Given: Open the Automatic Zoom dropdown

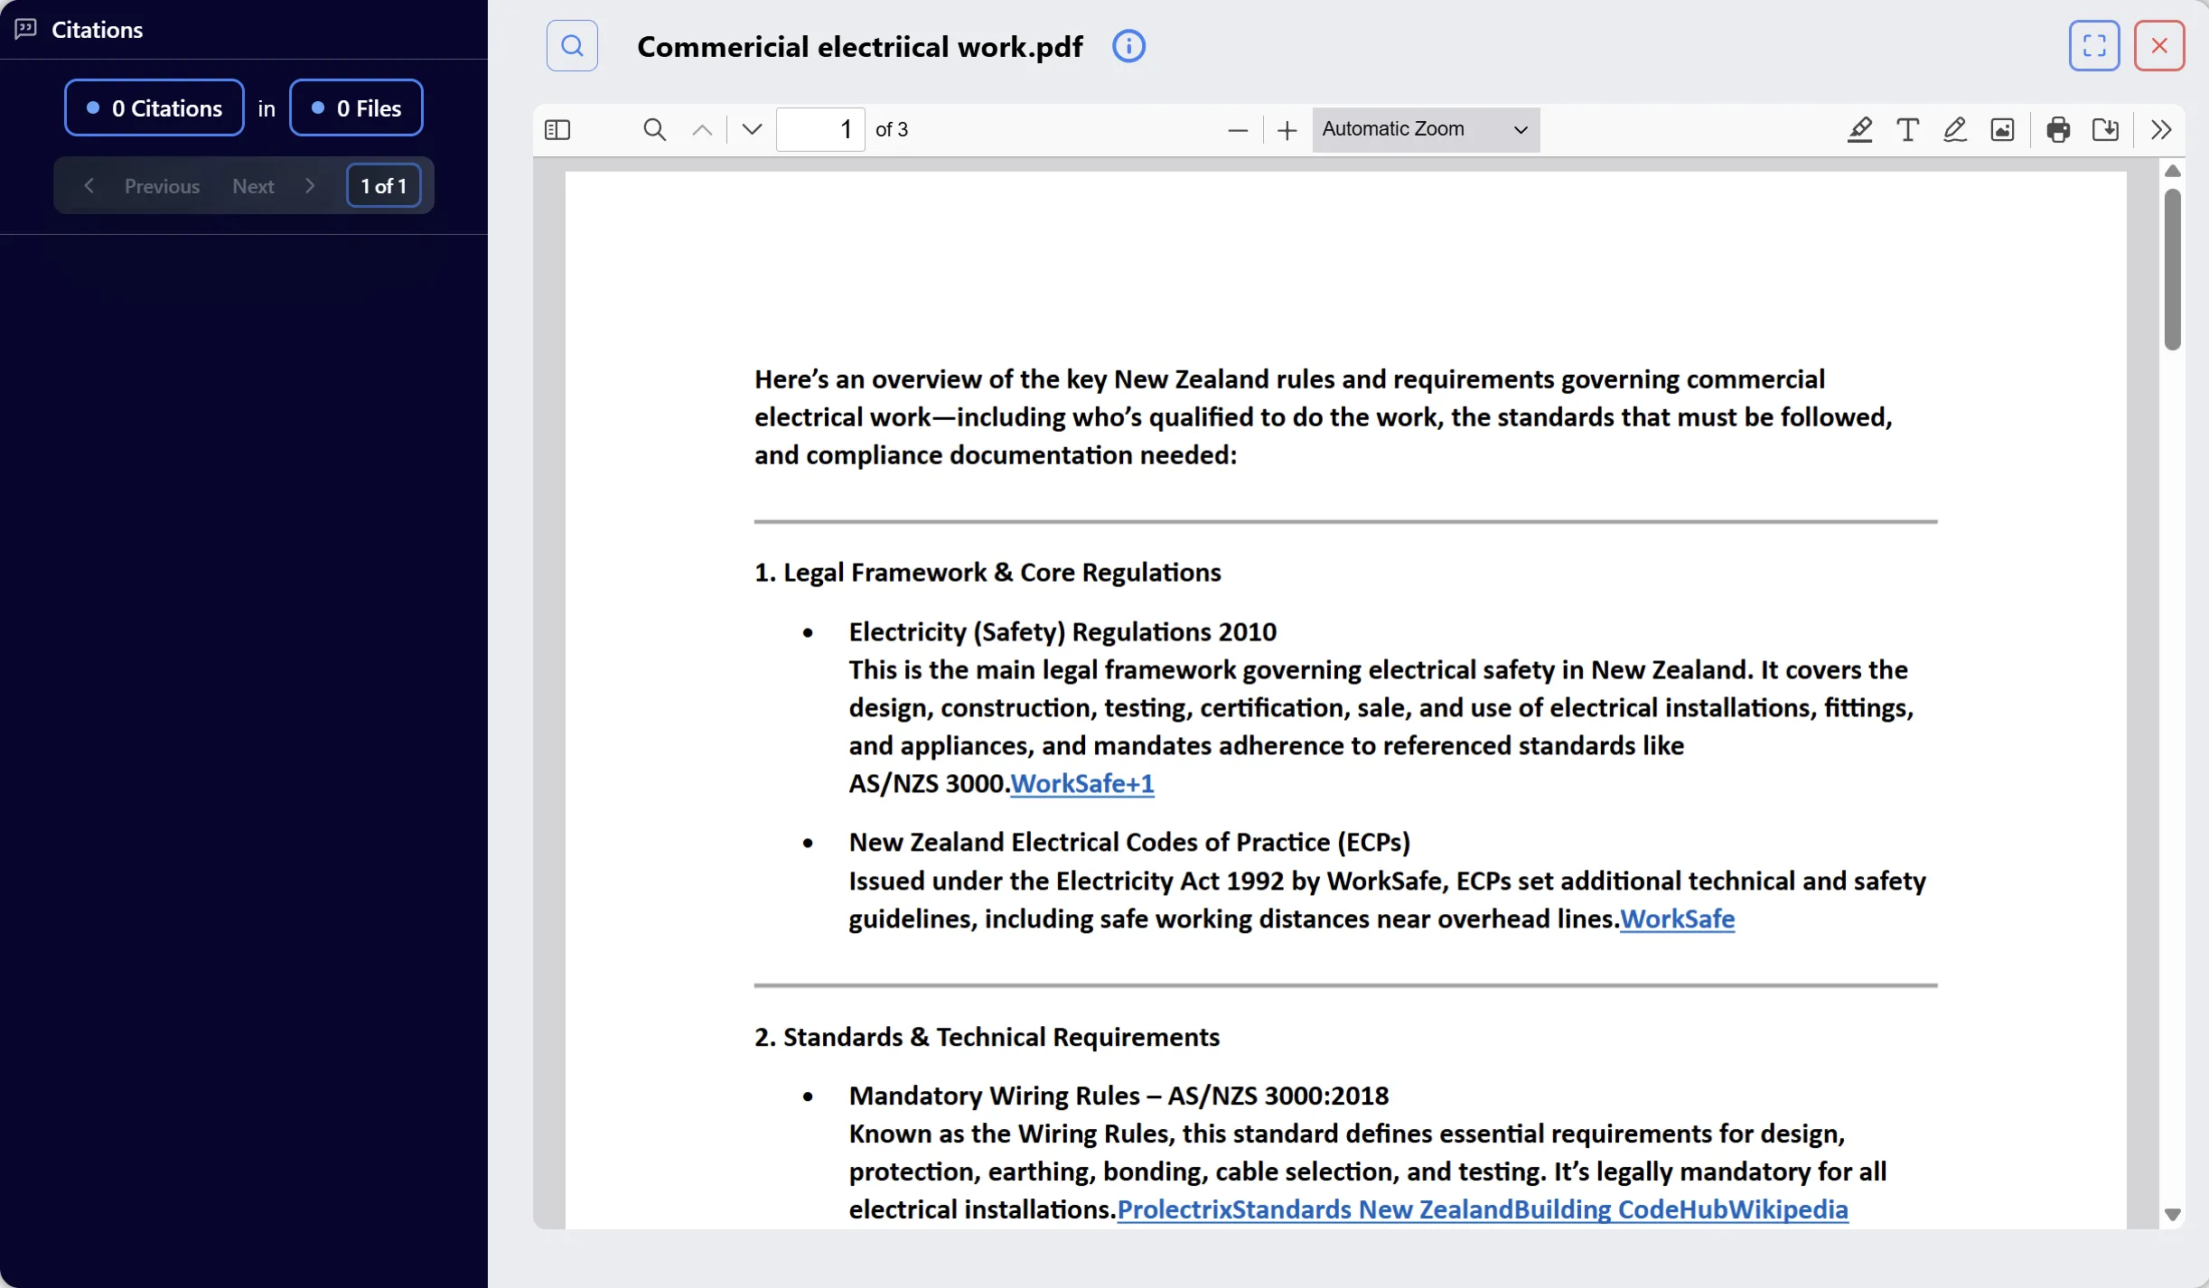Looking at the screenshot, I should pos(1424,129).
